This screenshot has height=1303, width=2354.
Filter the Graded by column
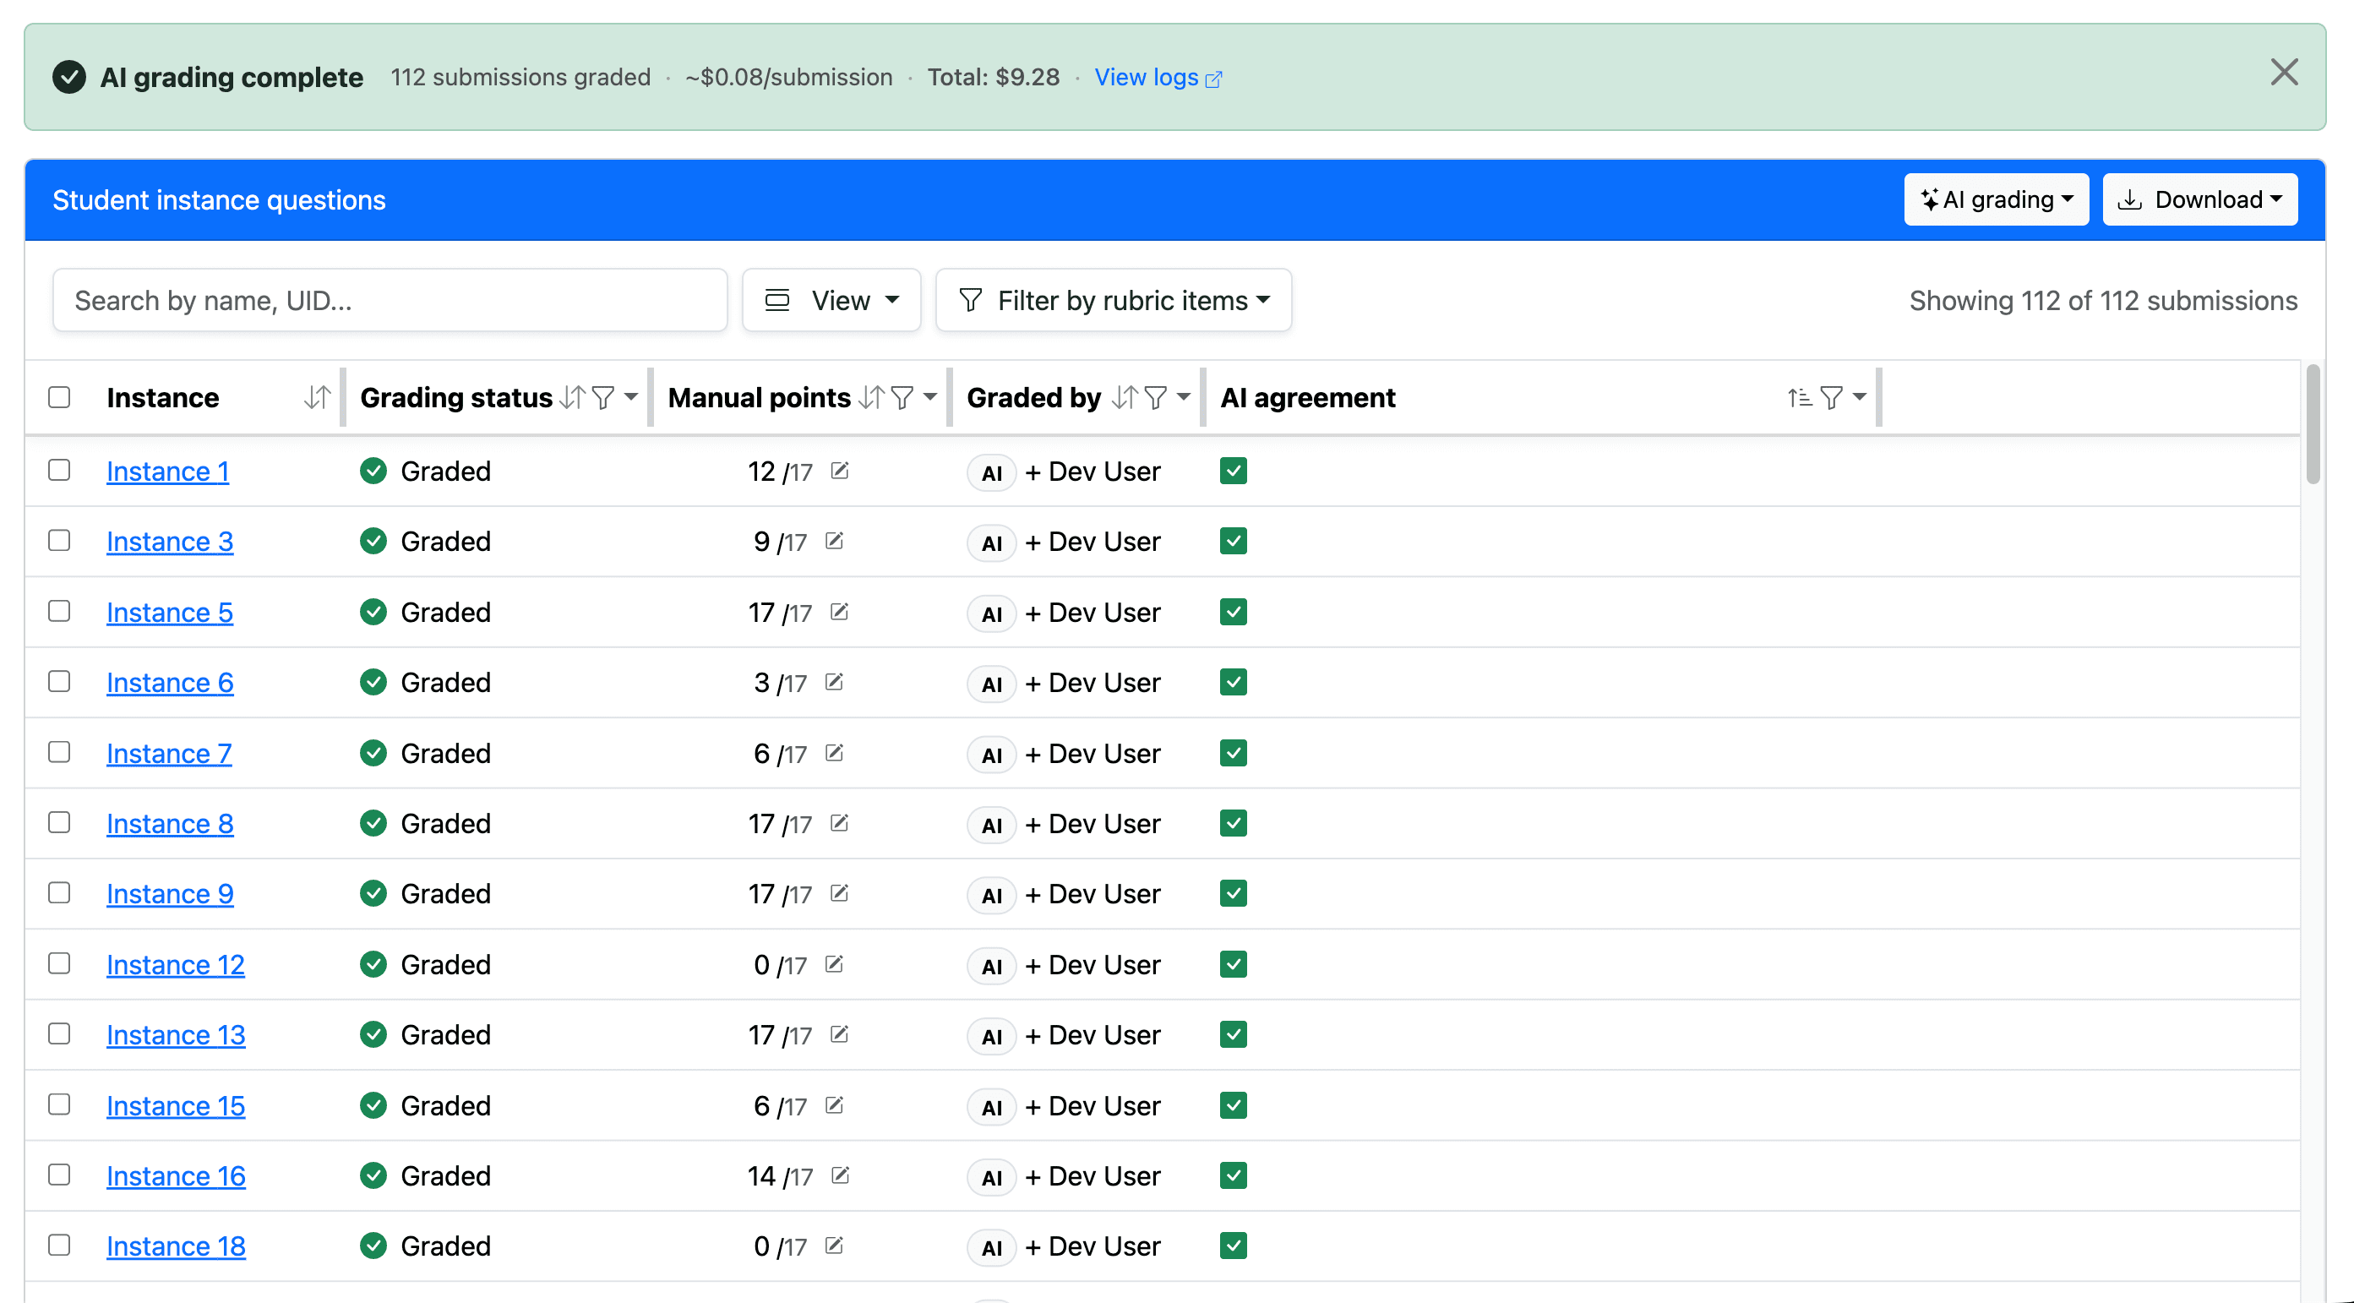coord(1155,397)
